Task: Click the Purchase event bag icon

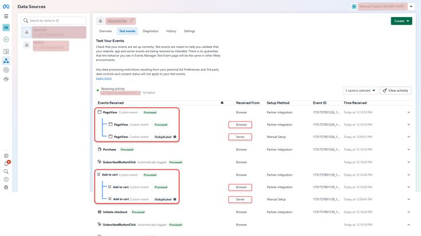Action: pos(100,149)
